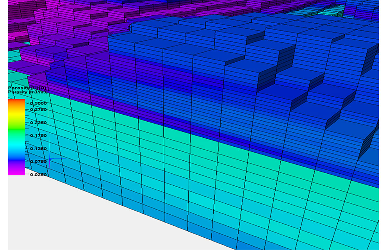Click the 'Porosity [m3/m3]' units label
The width and height of the screenshot is (387, 250).
[x=27, y=92]
